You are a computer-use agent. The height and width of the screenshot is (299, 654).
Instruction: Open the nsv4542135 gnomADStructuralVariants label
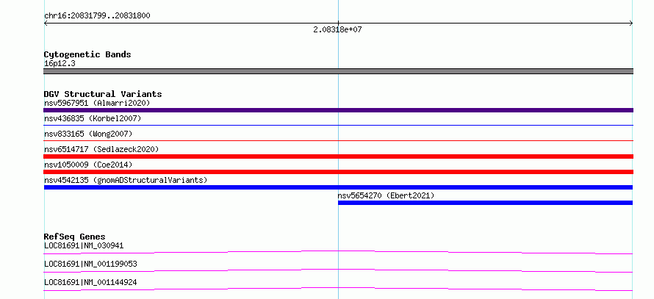point(126,180)
